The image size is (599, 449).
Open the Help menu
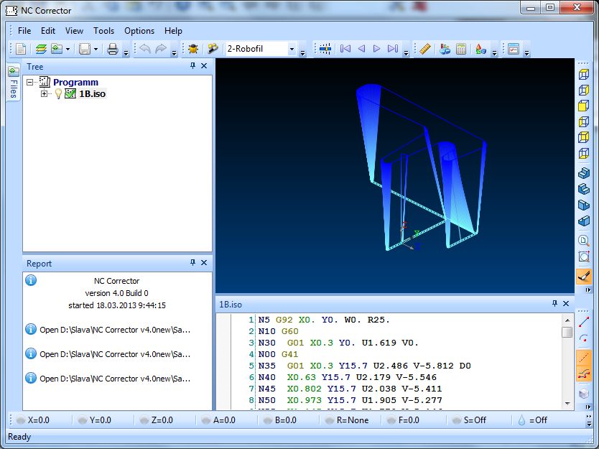coord(173,31)
